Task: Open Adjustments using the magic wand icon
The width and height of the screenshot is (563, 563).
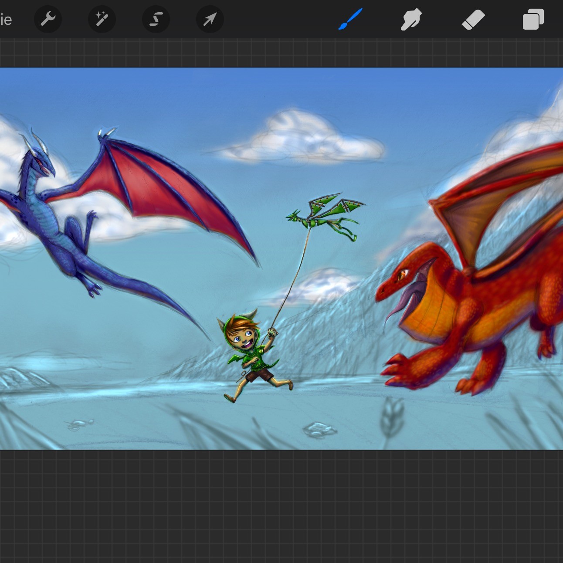Action: pyautogui.click(x=102, y=19)
